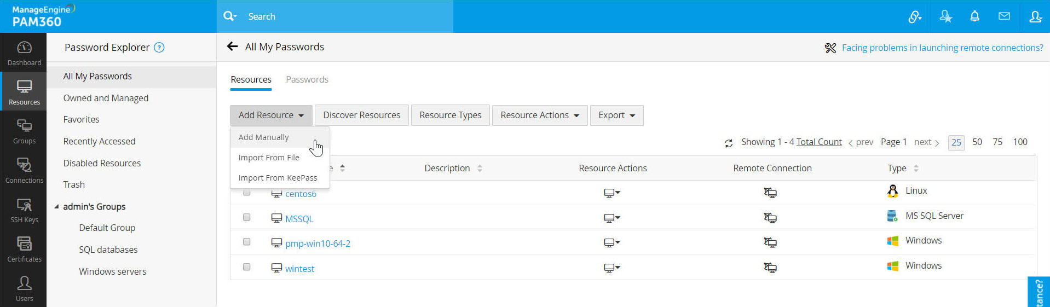Open the Connections section in sidebar
Image resolution: width=1050 pixels, height=307 pixels.
click(x=24, y=170)
